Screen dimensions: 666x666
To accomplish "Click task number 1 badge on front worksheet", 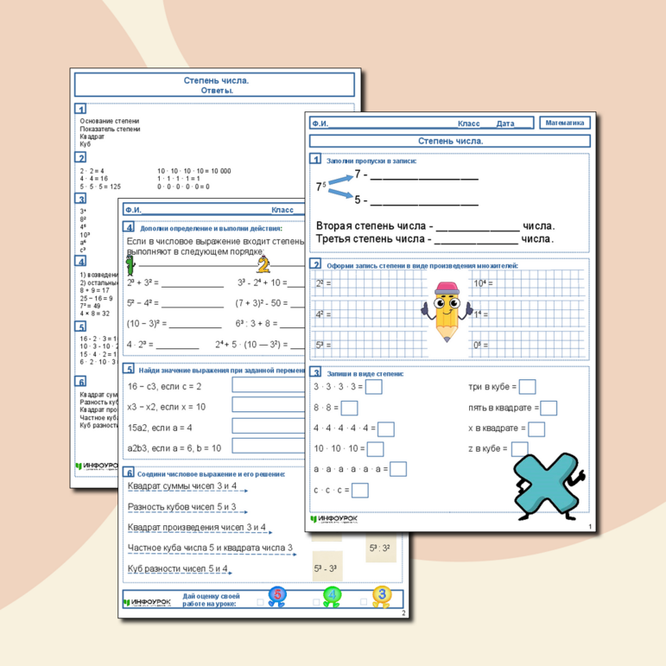I will tap(315, 159).
